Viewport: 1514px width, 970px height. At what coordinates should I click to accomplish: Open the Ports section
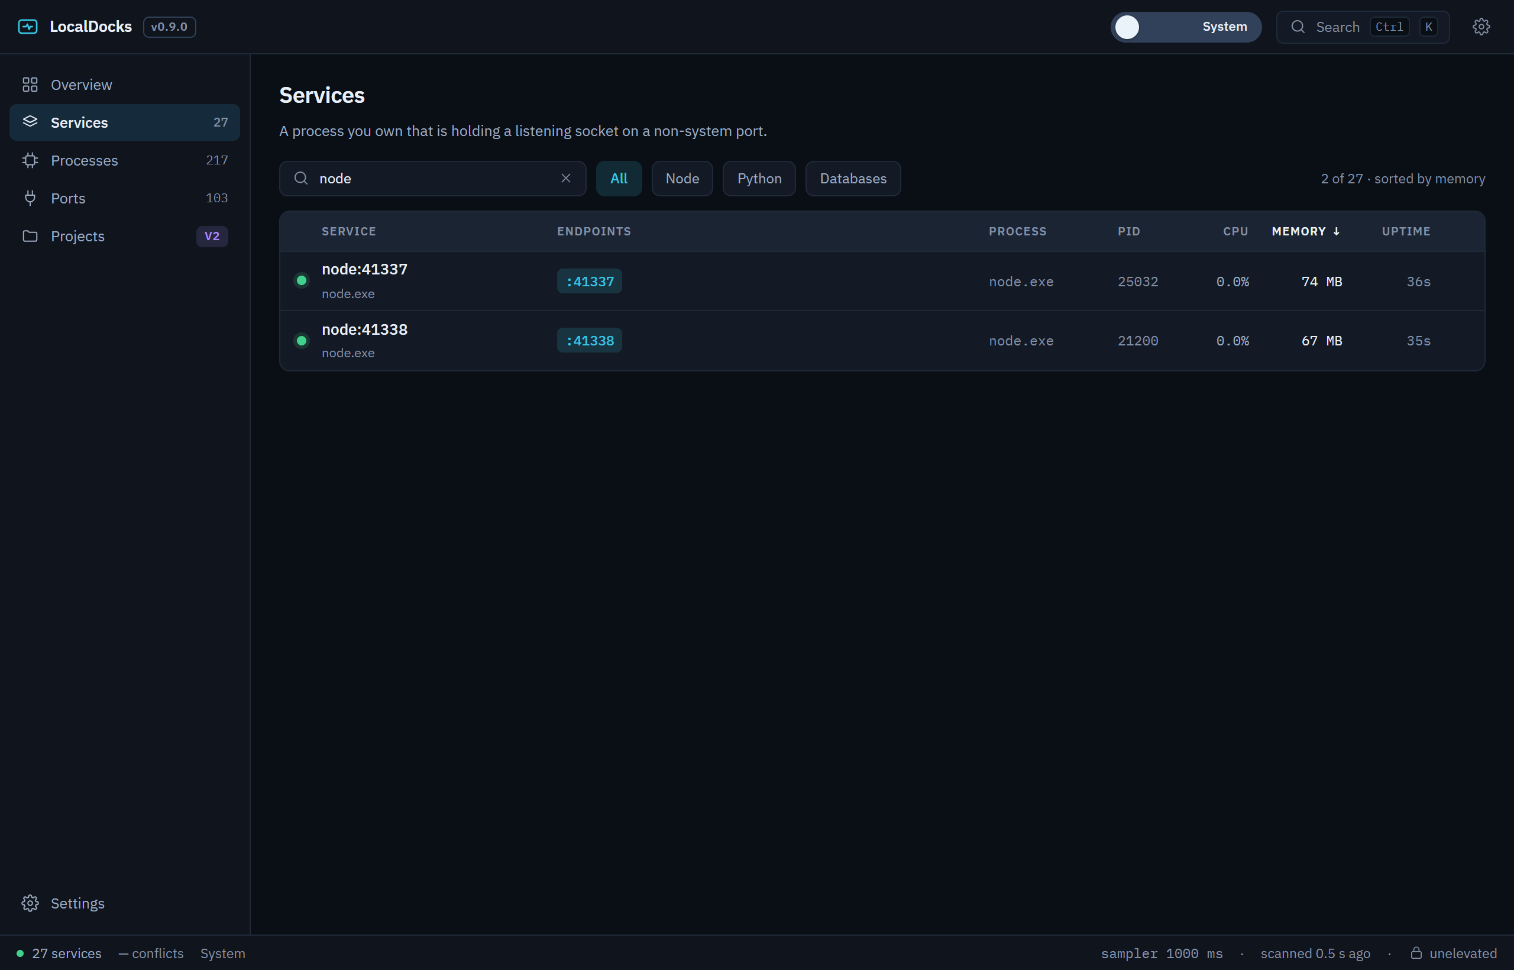[125, 198]
